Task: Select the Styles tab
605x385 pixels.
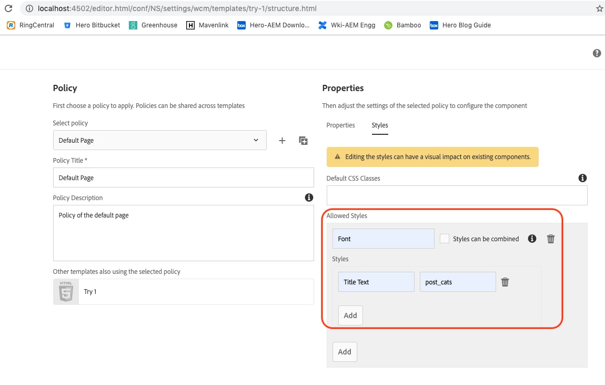Action: pyautogui.click(x=380, y=125)
